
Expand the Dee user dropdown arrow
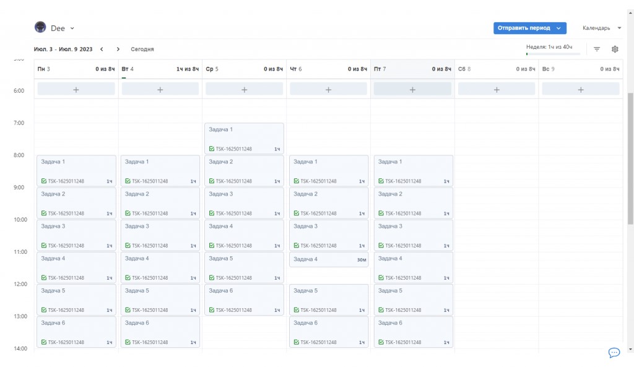point(72,28)
